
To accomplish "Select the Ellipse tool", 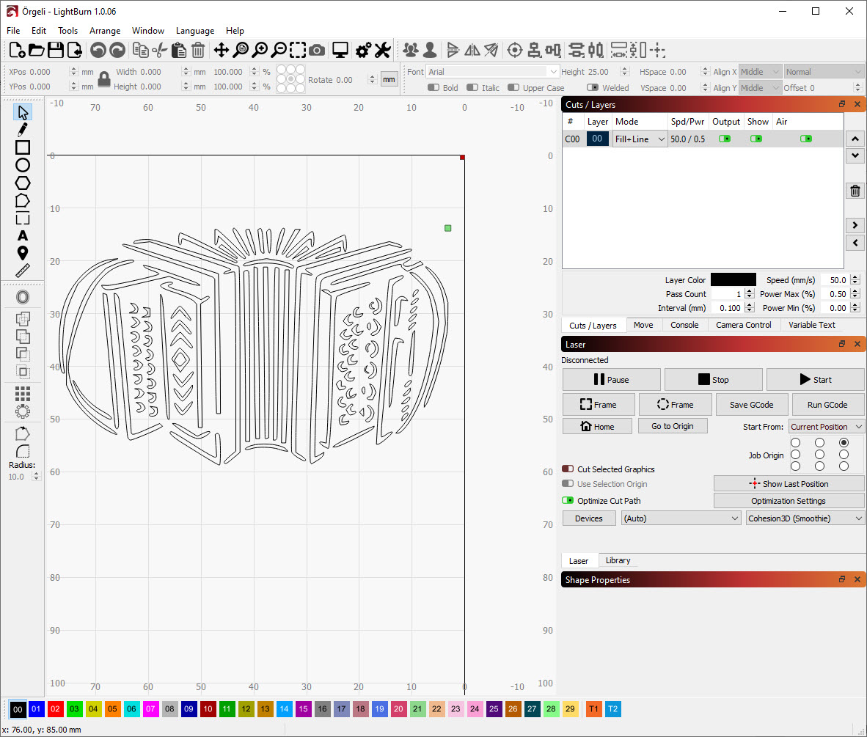I will (x=23, y=165).
